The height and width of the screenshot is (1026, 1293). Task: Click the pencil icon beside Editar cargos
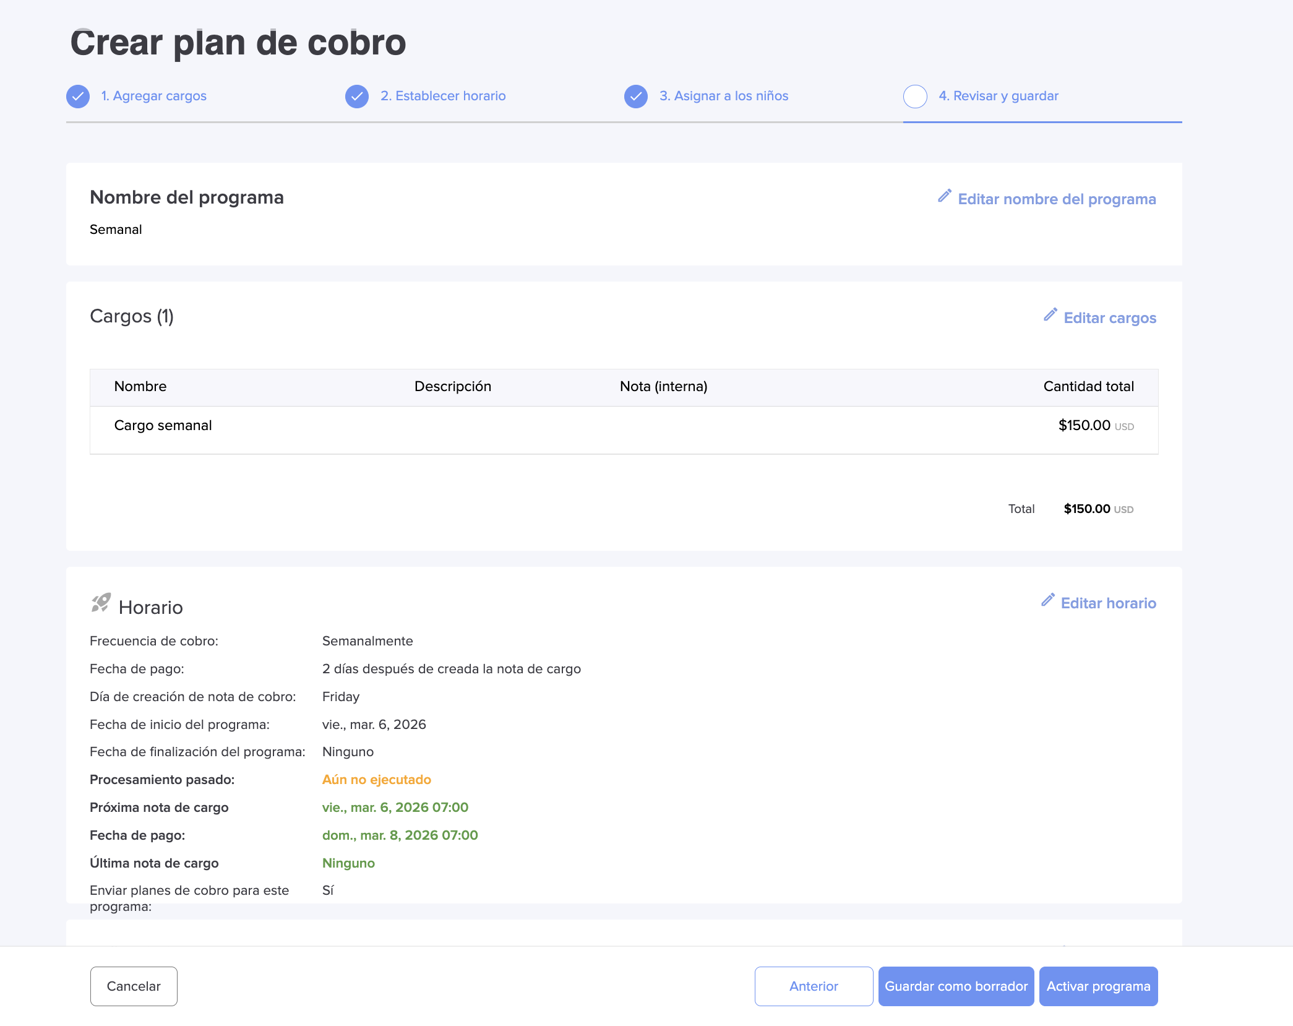tap(1050, 315)
